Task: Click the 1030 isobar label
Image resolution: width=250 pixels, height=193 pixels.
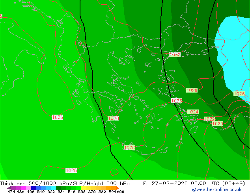Action: 175,55
